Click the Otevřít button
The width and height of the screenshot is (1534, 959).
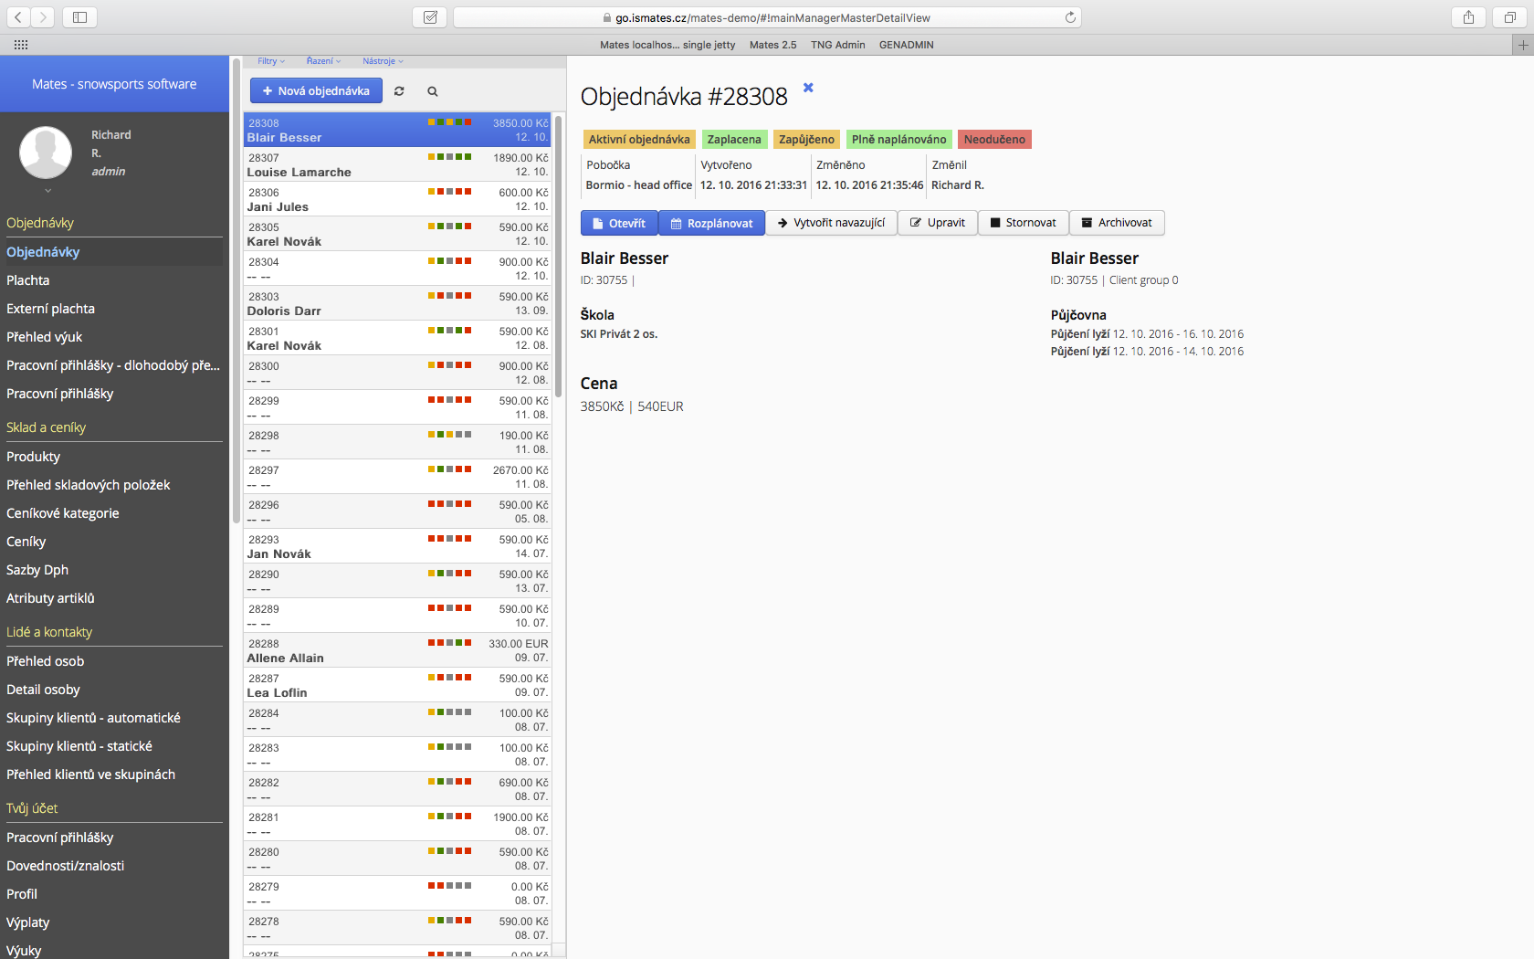click(619, 223)
